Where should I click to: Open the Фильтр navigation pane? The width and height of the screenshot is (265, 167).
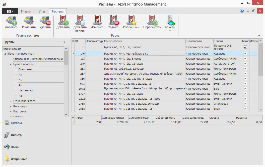[16, 135]
